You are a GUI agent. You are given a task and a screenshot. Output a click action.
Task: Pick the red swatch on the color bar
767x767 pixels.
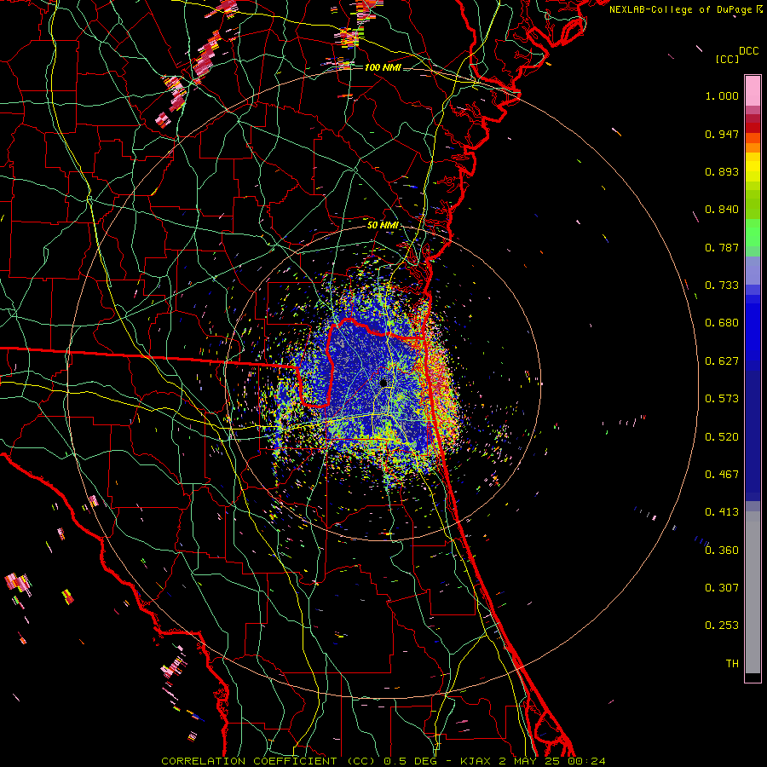click(753, 127)
